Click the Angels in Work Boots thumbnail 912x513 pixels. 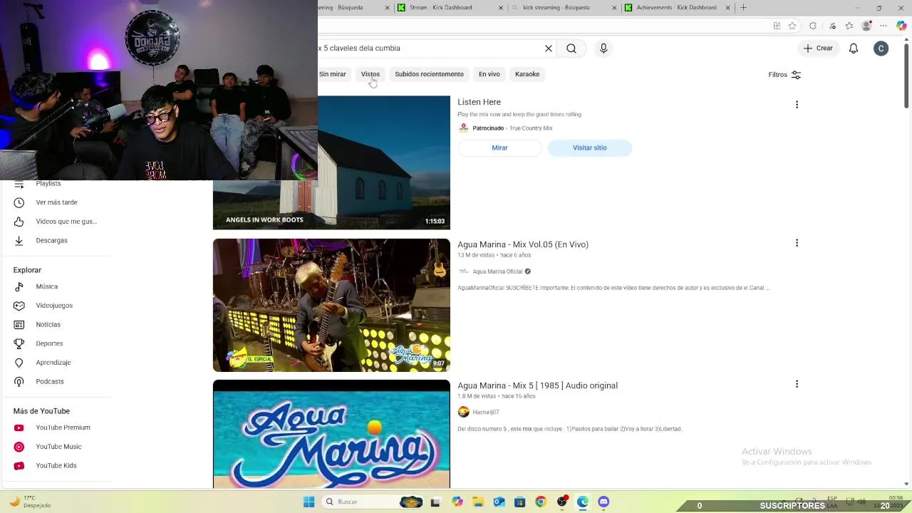pos(331,163)
